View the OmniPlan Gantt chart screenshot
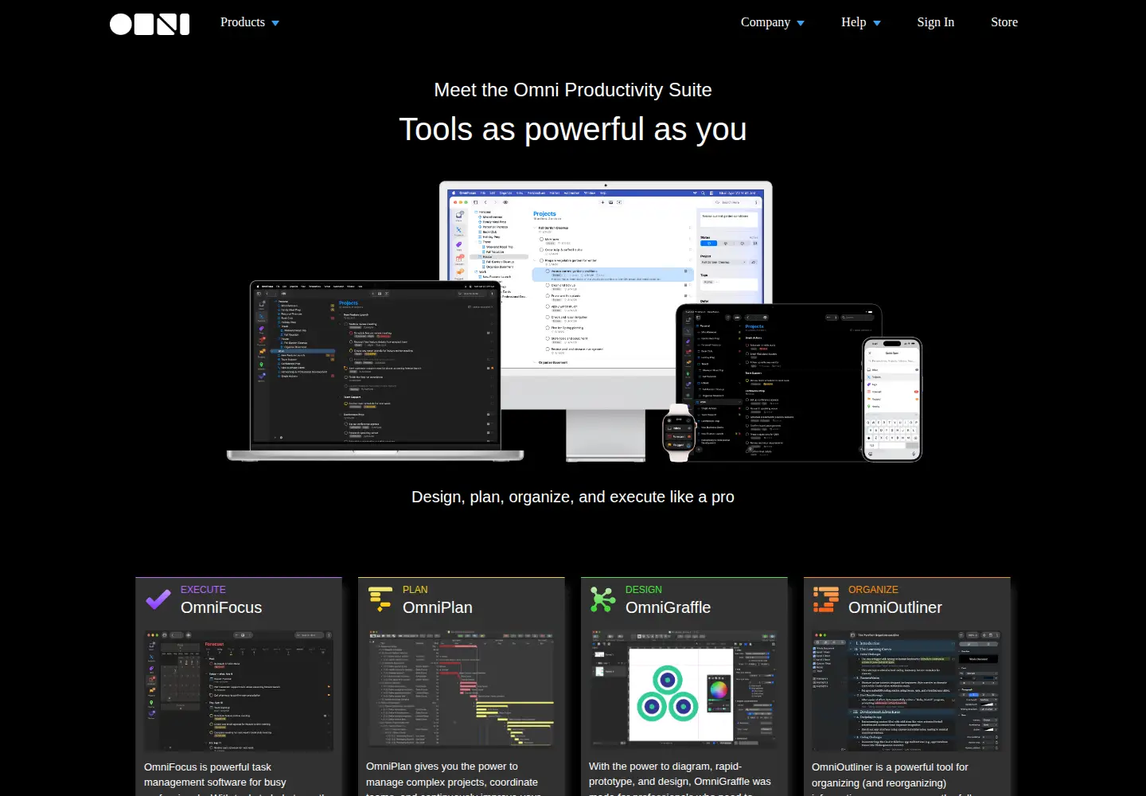Screen dimensions: 1146x796 click(462, 689)
